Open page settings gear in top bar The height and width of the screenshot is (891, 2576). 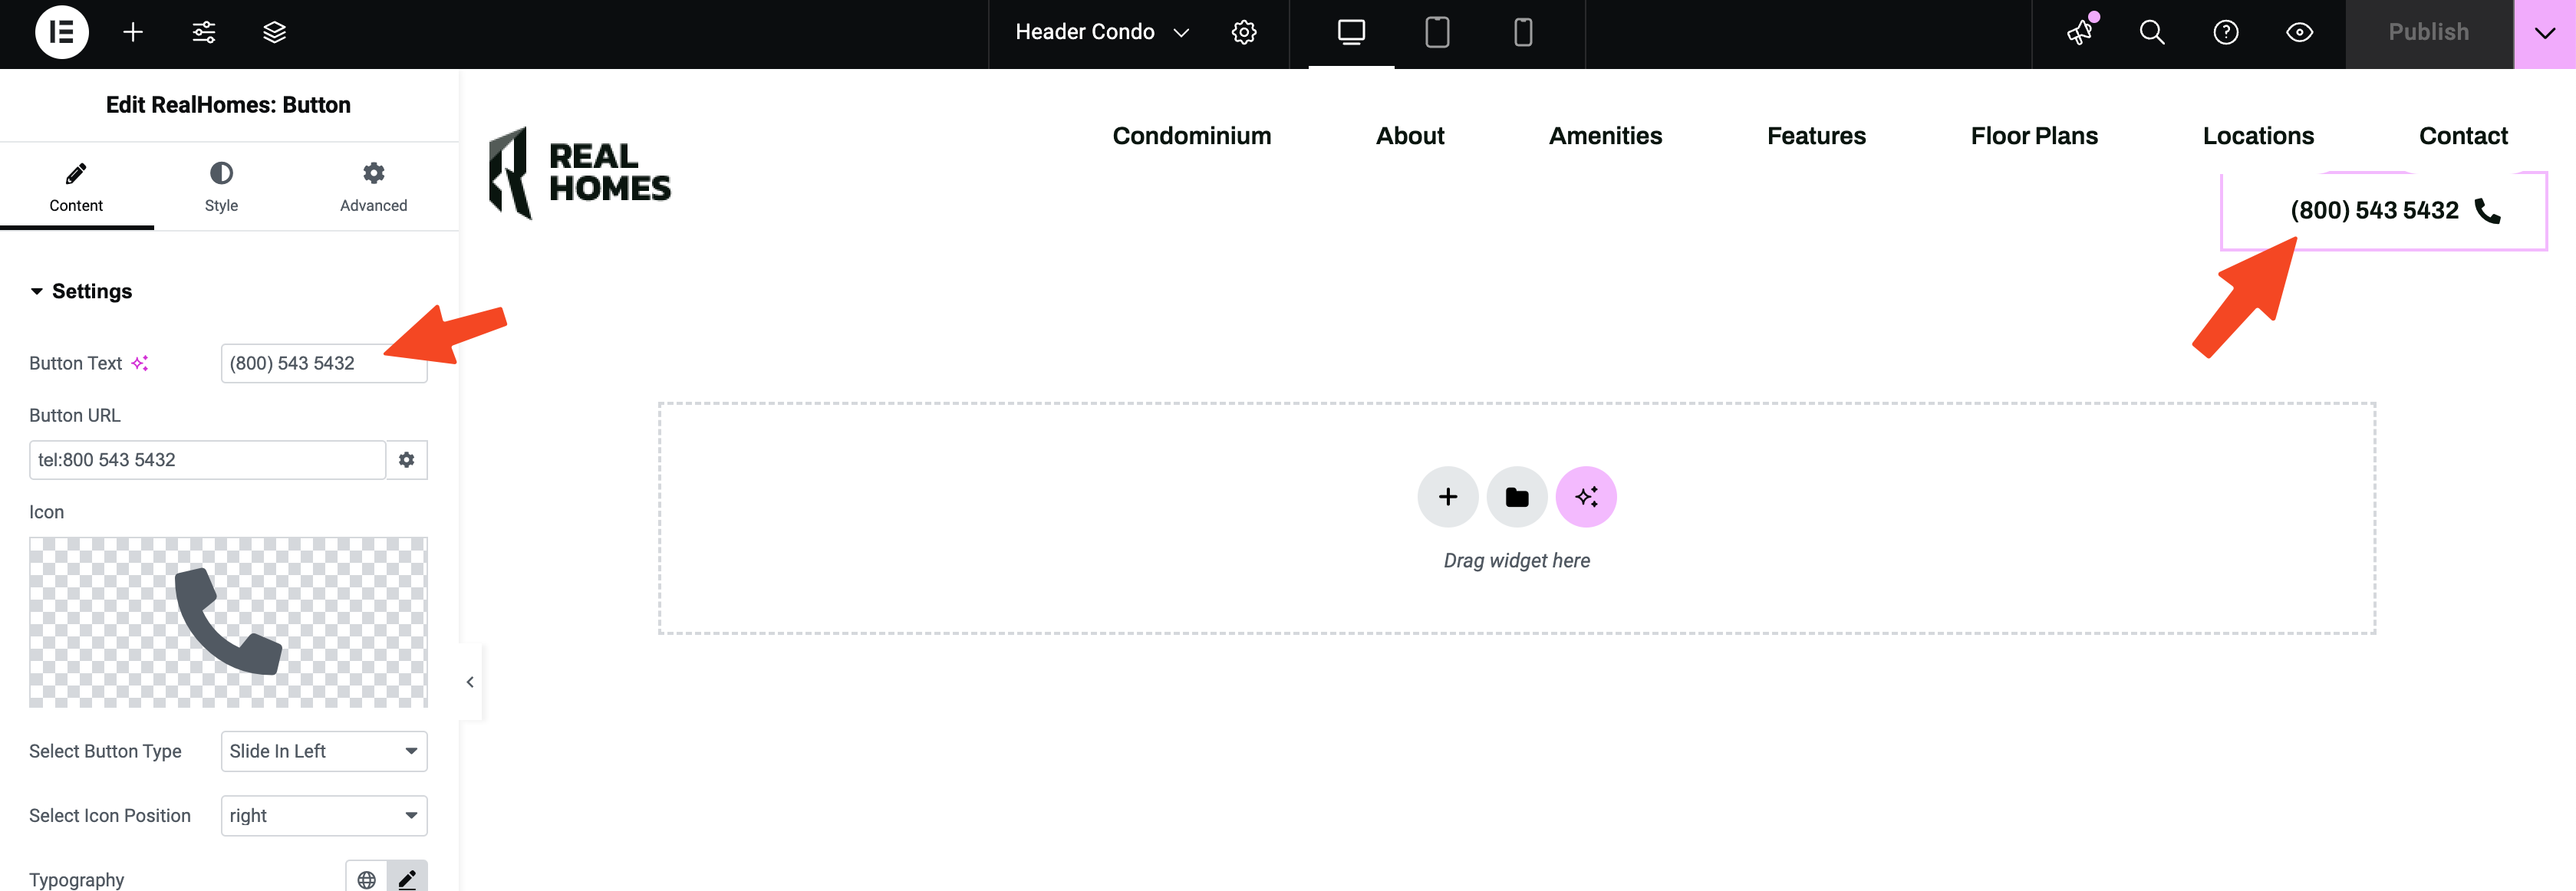point(1244,32)
